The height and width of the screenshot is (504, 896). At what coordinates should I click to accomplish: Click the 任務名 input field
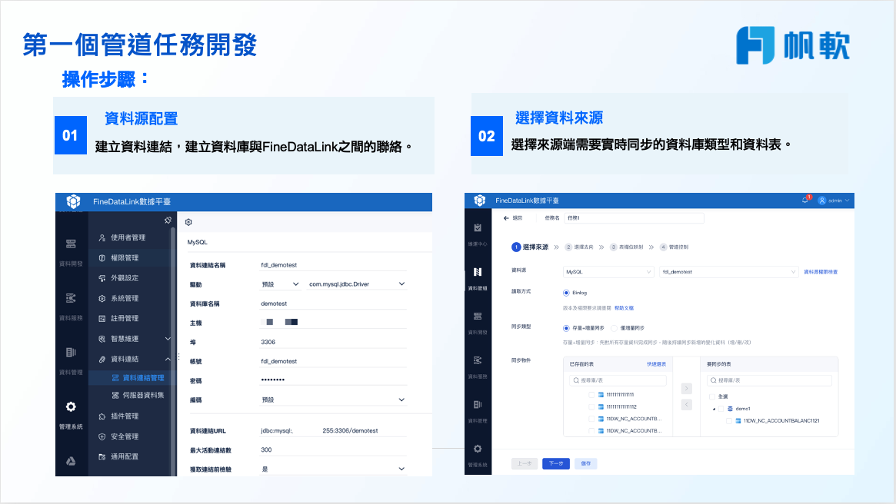pos(635,218)
